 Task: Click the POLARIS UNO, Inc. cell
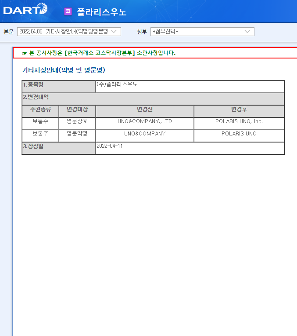click(x=239, y=124)
